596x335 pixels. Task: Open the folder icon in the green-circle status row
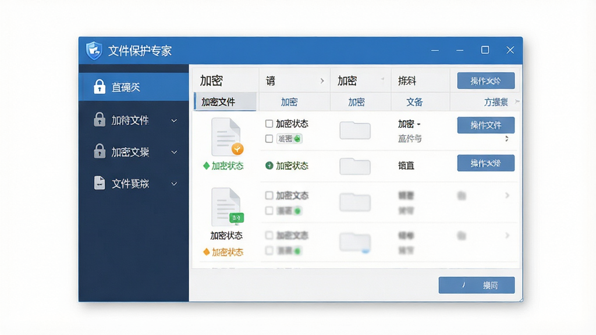355,166
